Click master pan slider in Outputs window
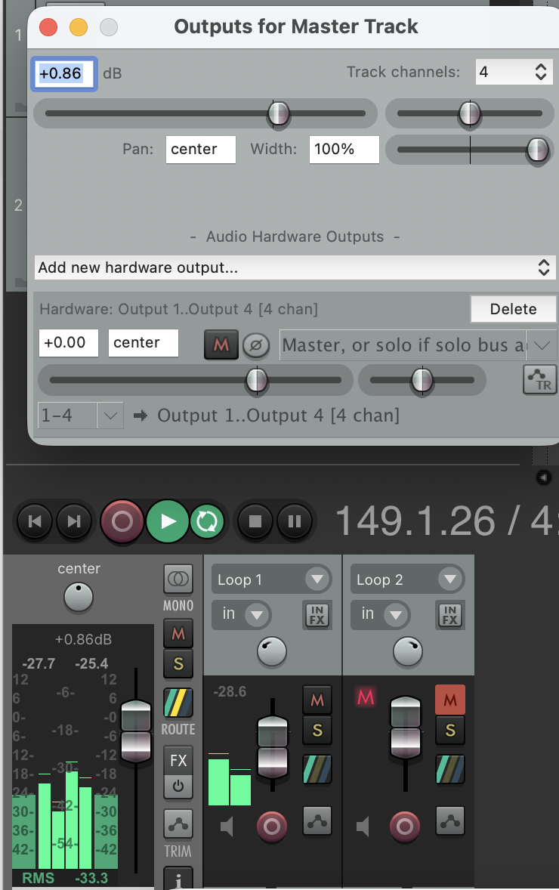Screen dimensions: 559x890 (470, 113)
